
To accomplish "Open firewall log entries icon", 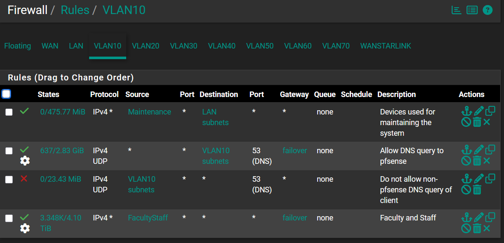I will pyautogui.click(x=472, y=10).
